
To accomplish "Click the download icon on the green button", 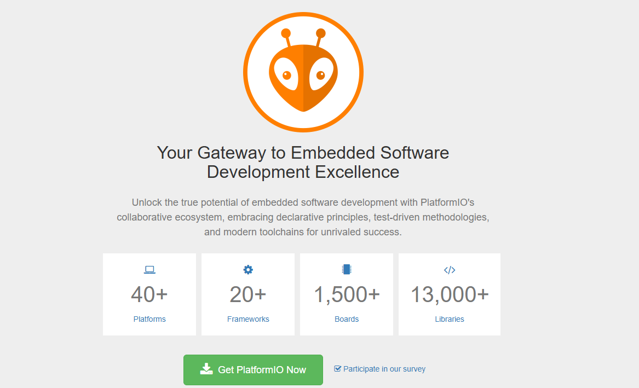I will 206,369.
